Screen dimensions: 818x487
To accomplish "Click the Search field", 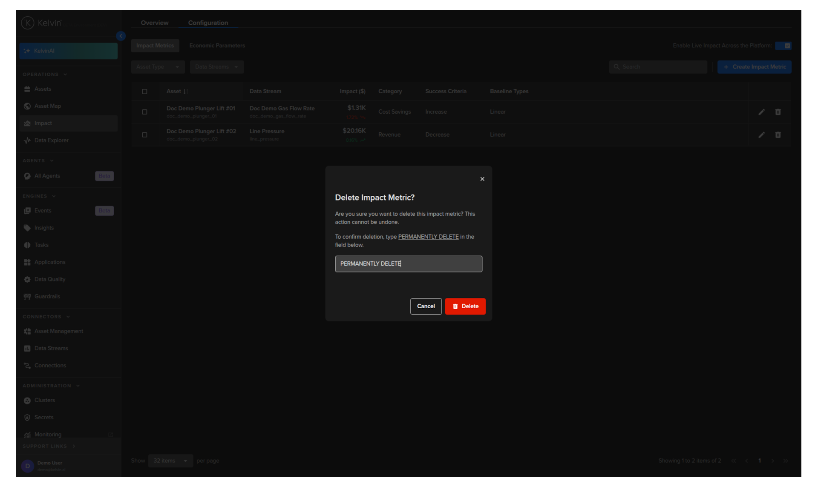I will click(x=658, y=67).
